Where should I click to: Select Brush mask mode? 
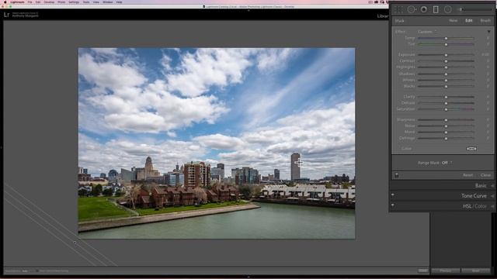click(x=485, y=21)
